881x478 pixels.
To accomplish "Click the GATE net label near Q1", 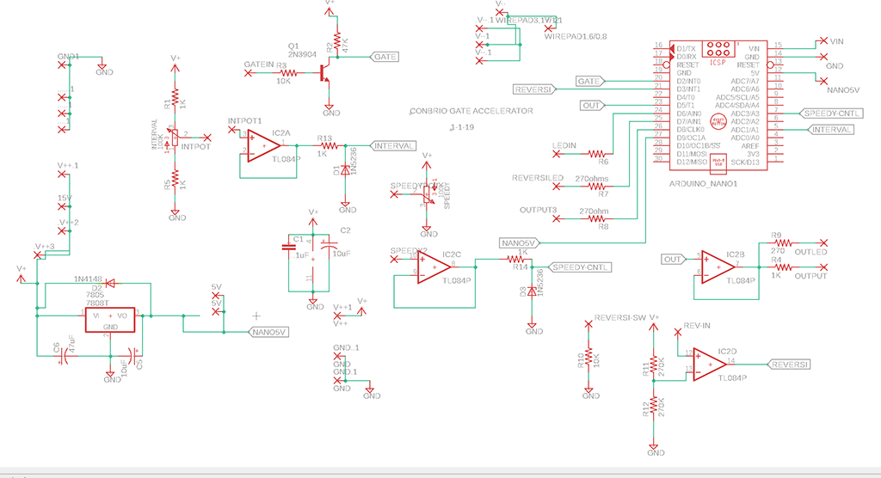I will 384,57.
